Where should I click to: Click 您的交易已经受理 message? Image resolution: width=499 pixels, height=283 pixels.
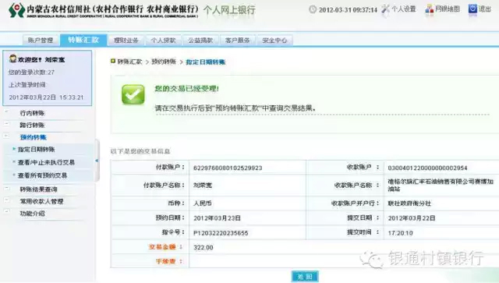(186, 89)
